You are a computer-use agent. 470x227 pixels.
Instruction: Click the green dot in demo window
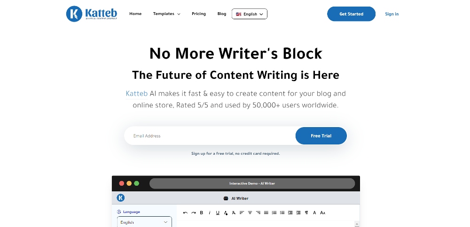pos(137,183)
